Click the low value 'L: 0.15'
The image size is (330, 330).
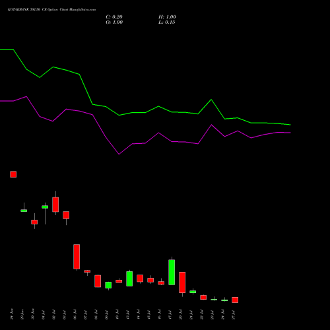[167, 22]
